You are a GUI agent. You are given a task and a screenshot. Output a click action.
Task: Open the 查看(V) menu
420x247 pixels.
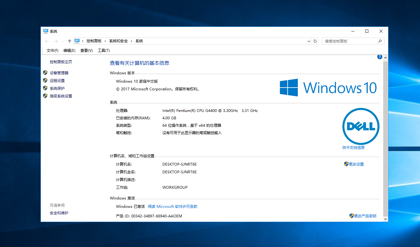point(87,51)
